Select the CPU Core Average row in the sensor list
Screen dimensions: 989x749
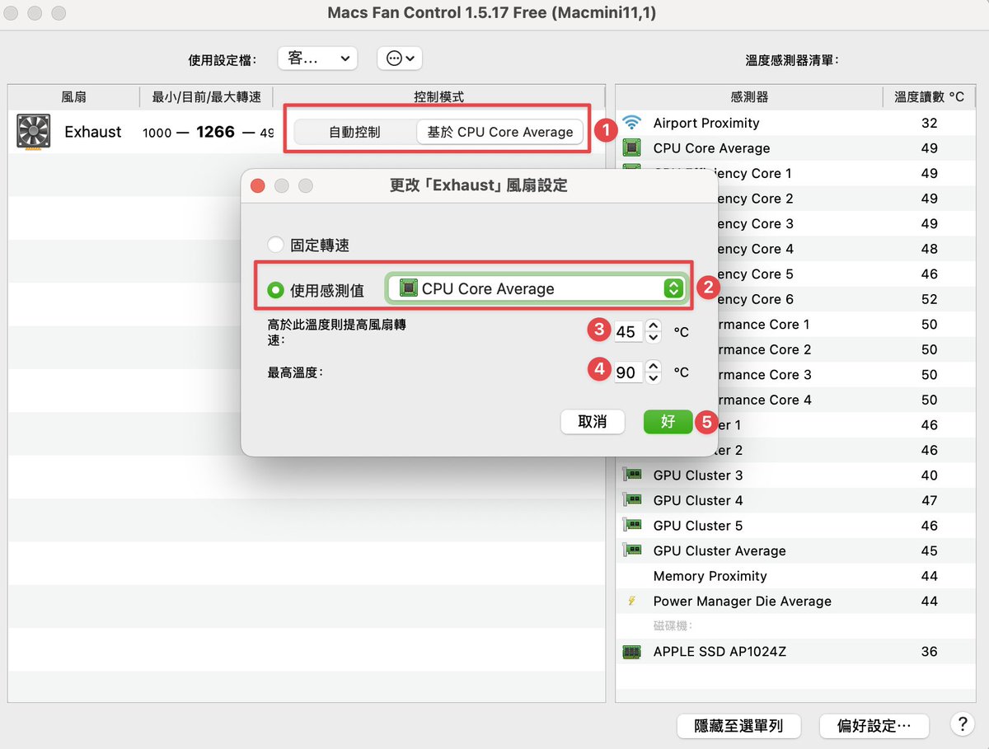pyautogui.click(x=795, y=148)
